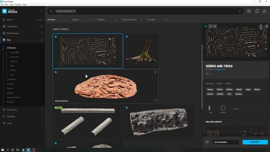Open the user account icon
Screen dimensions: 270x152
(x=265, y=11)
